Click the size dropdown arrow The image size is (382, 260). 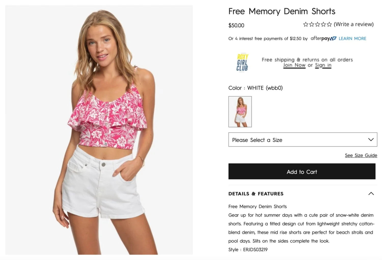[371, 140]
